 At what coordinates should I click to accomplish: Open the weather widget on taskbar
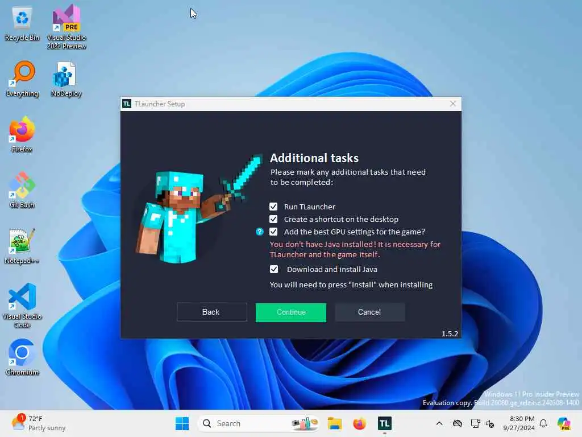point(39,423)
